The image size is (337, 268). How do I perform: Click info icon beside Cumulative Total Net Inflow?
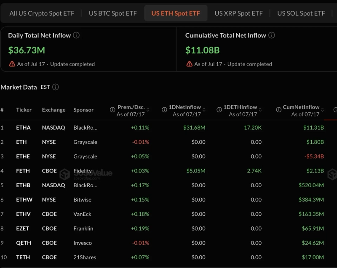click(x=272, y=35)
